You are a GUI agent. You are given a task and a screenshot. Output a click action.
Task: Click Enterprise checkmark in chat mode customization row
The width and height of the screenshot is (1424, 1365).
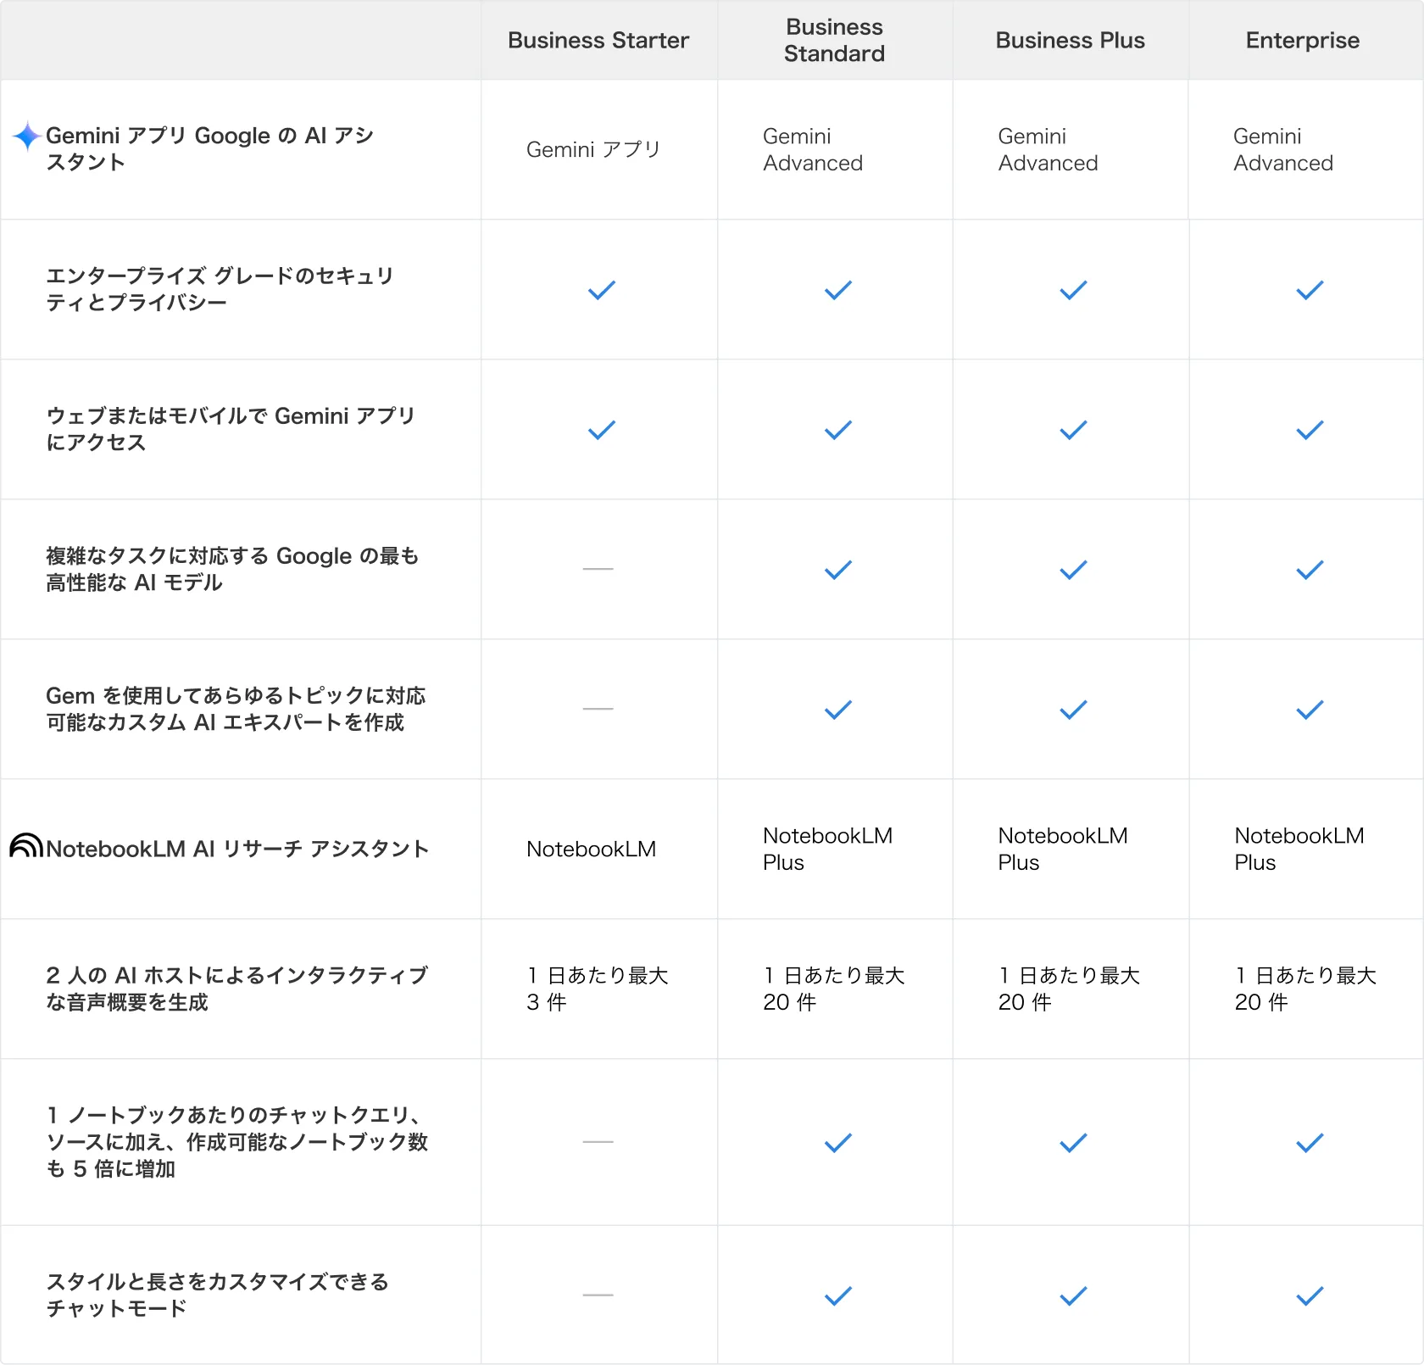(1309, 1296)
